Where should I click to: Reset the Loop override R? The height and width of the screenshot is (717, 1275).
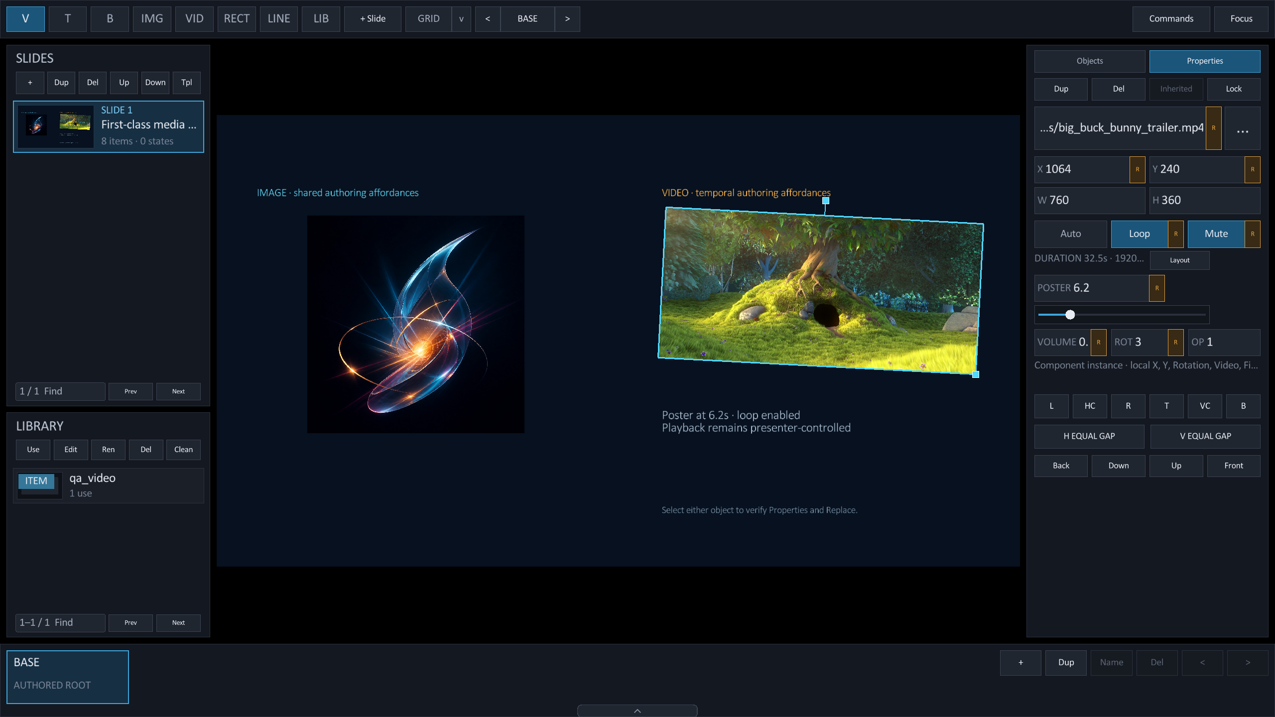(x=1176, y=234)
